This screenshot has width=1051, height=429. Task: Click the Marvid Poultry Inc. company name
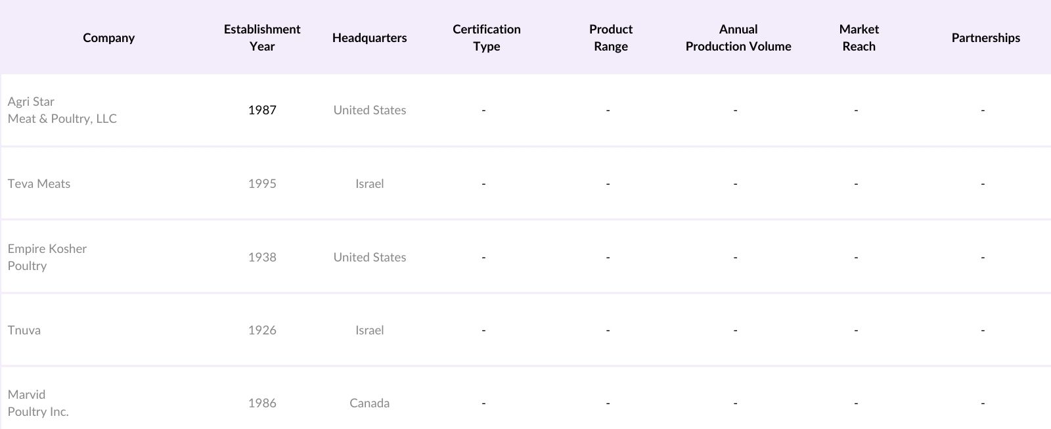click(38, 403)
